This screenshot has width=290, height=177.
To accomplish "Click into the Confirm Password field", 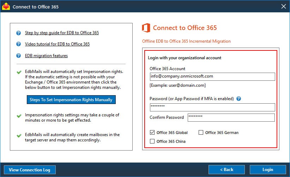I will tap(231, 117).
